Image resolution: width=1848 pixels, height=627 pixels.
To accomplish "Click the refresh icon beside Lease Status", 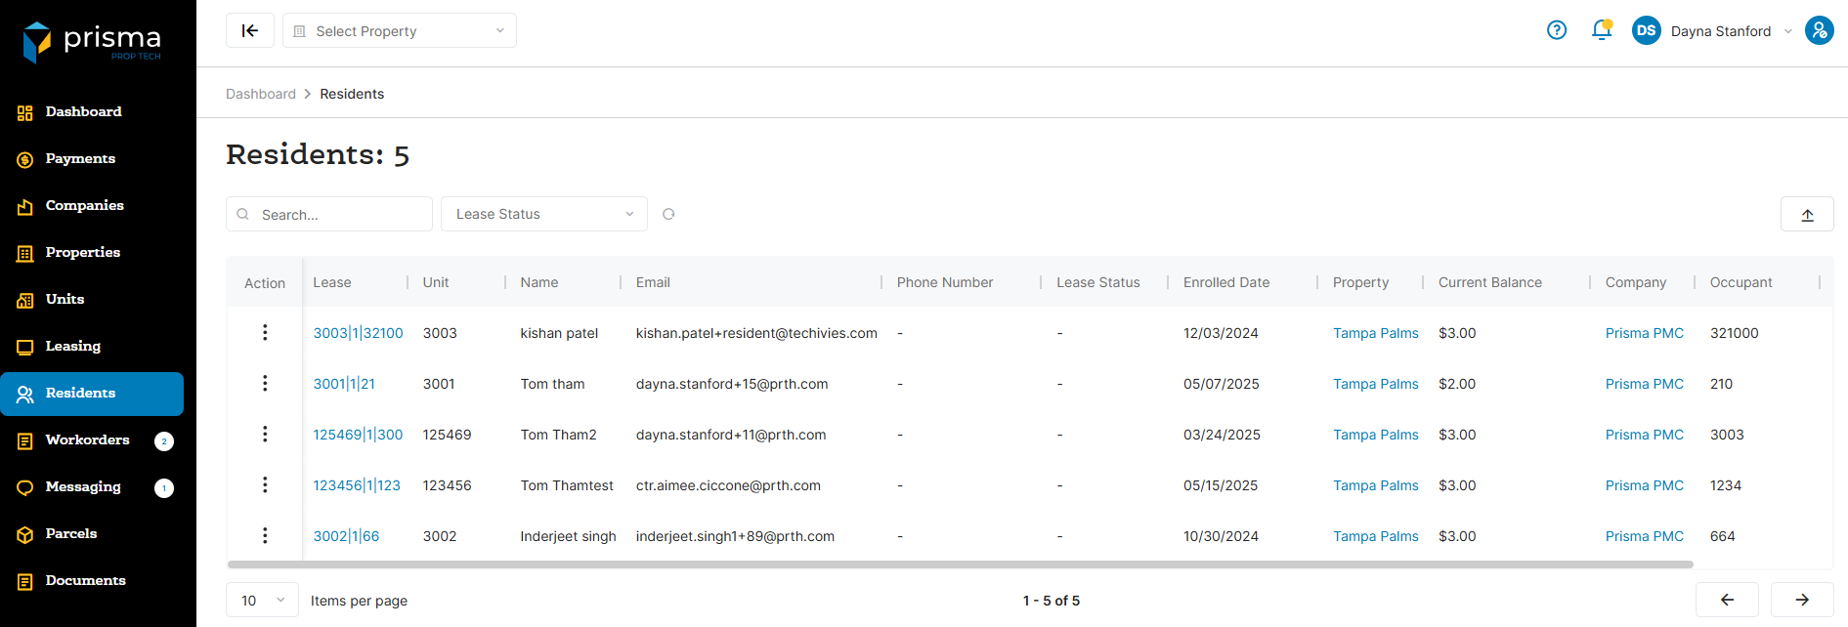I will coord(668,214).
